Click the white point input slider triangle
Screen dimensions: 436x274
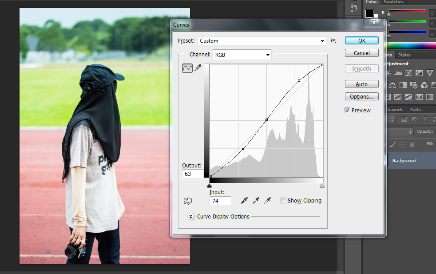point(322,186)
